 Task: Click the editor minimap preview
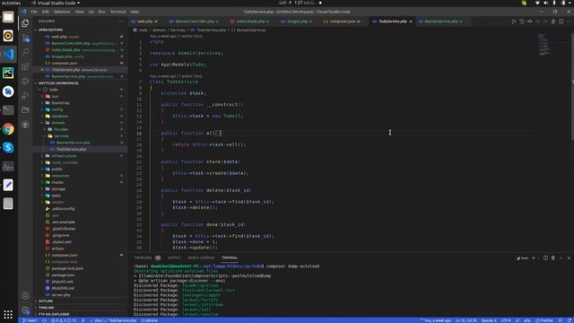point(544,44)
